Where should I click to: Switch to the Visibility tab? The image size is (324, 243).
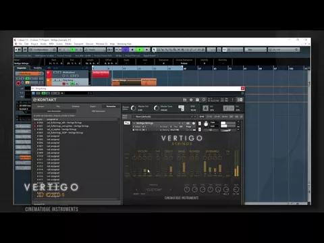tap(38, 68)
